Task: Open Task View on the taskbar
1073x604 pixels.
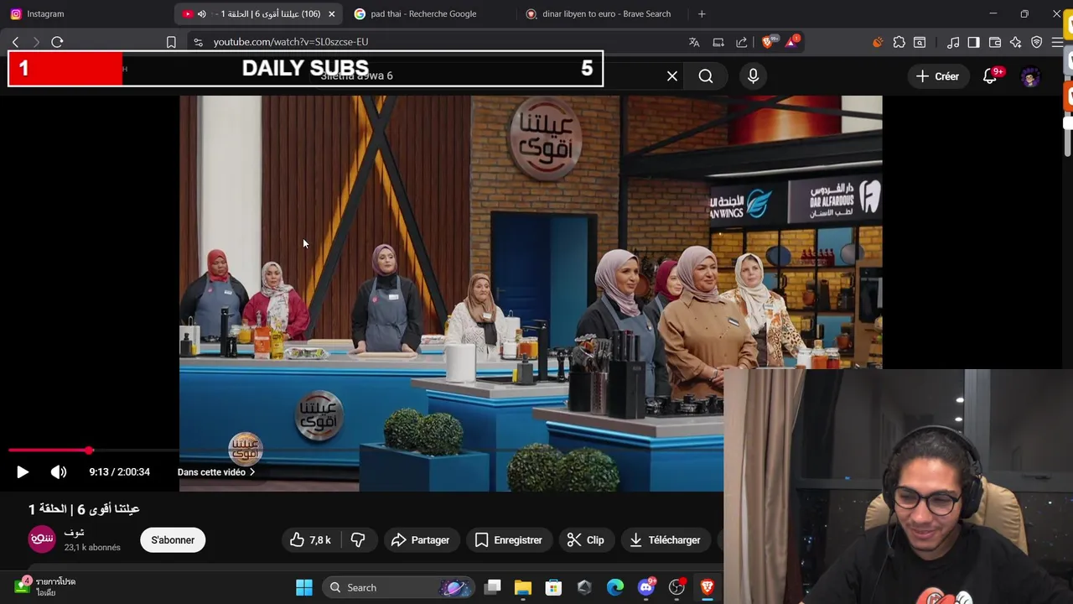Action: 493,587
